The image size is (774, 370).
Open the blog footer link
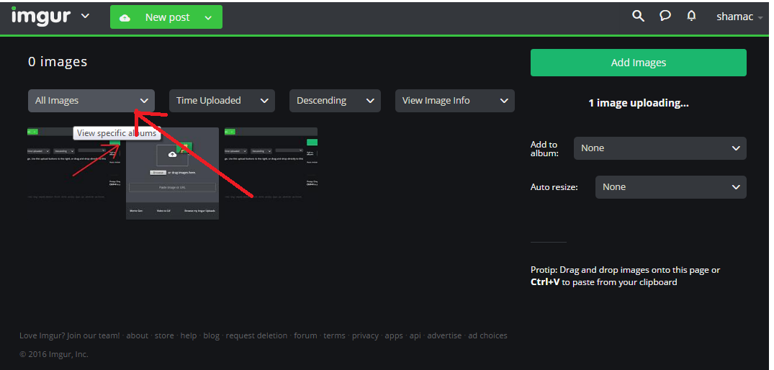pos(211,335)
